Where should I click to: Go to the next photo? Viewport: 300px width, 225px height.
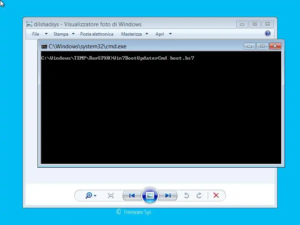coord(168,195)
